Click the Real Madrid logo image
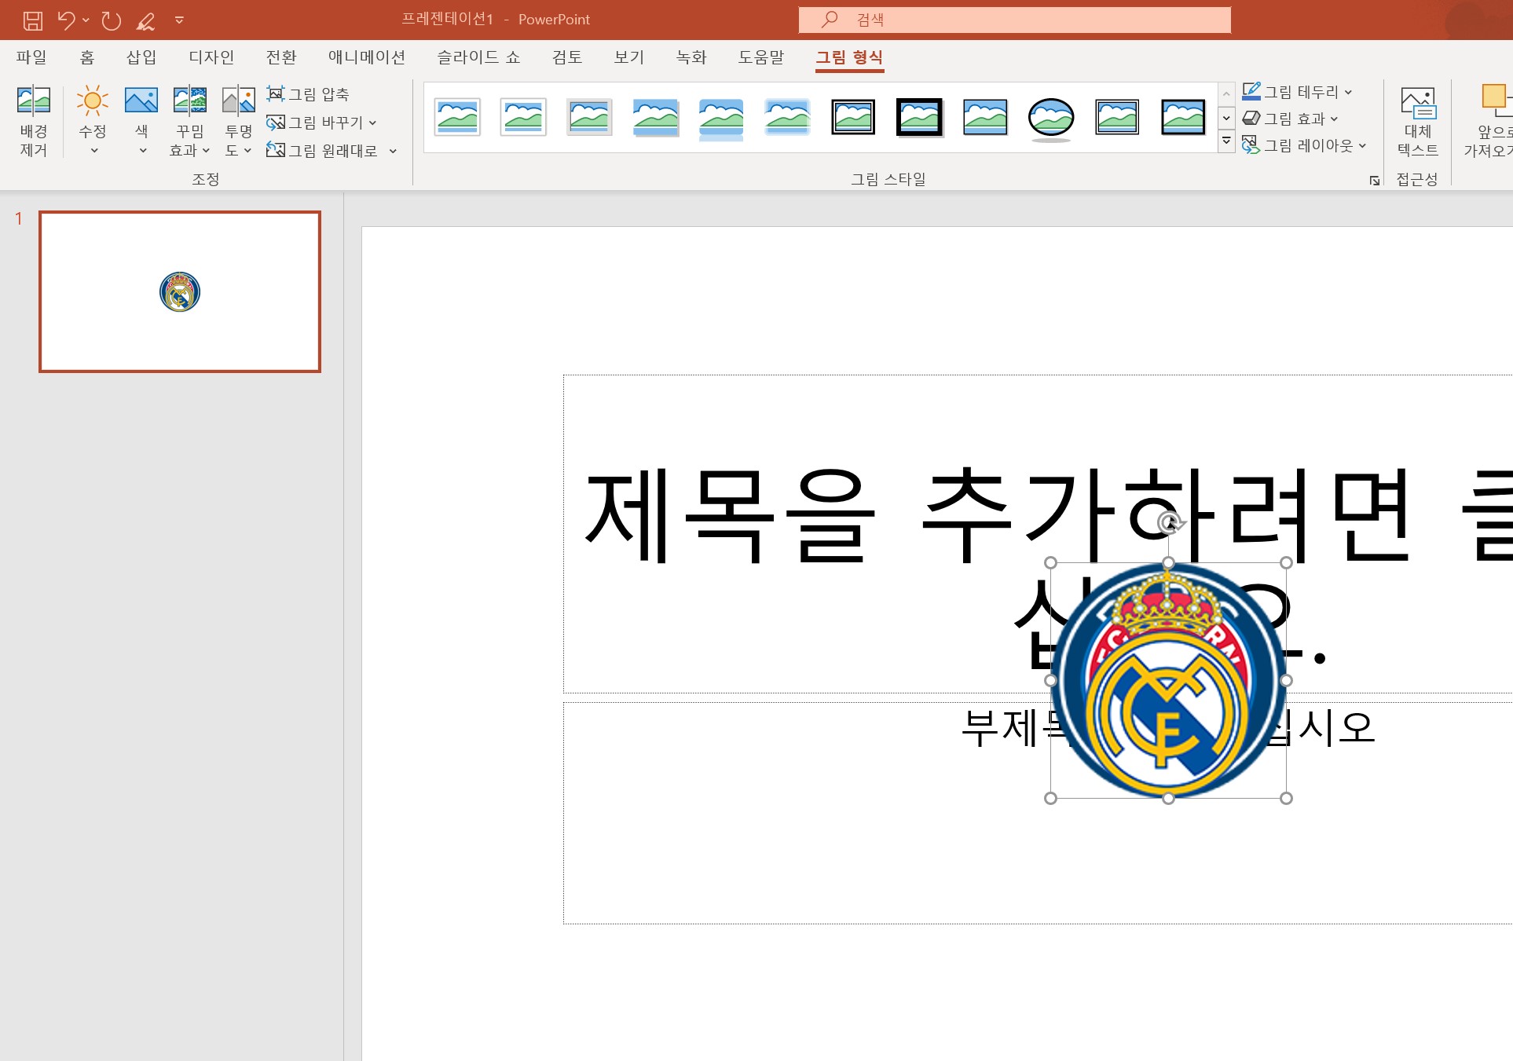This screenshot has height=1061, width=1513. pos(1168,680)
